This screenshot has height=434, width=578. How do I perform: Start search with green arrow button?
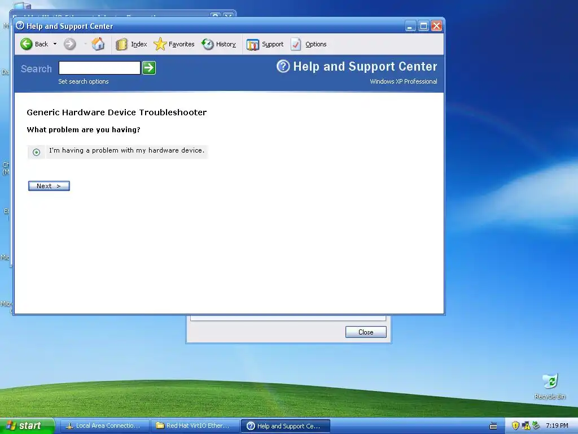149,68
